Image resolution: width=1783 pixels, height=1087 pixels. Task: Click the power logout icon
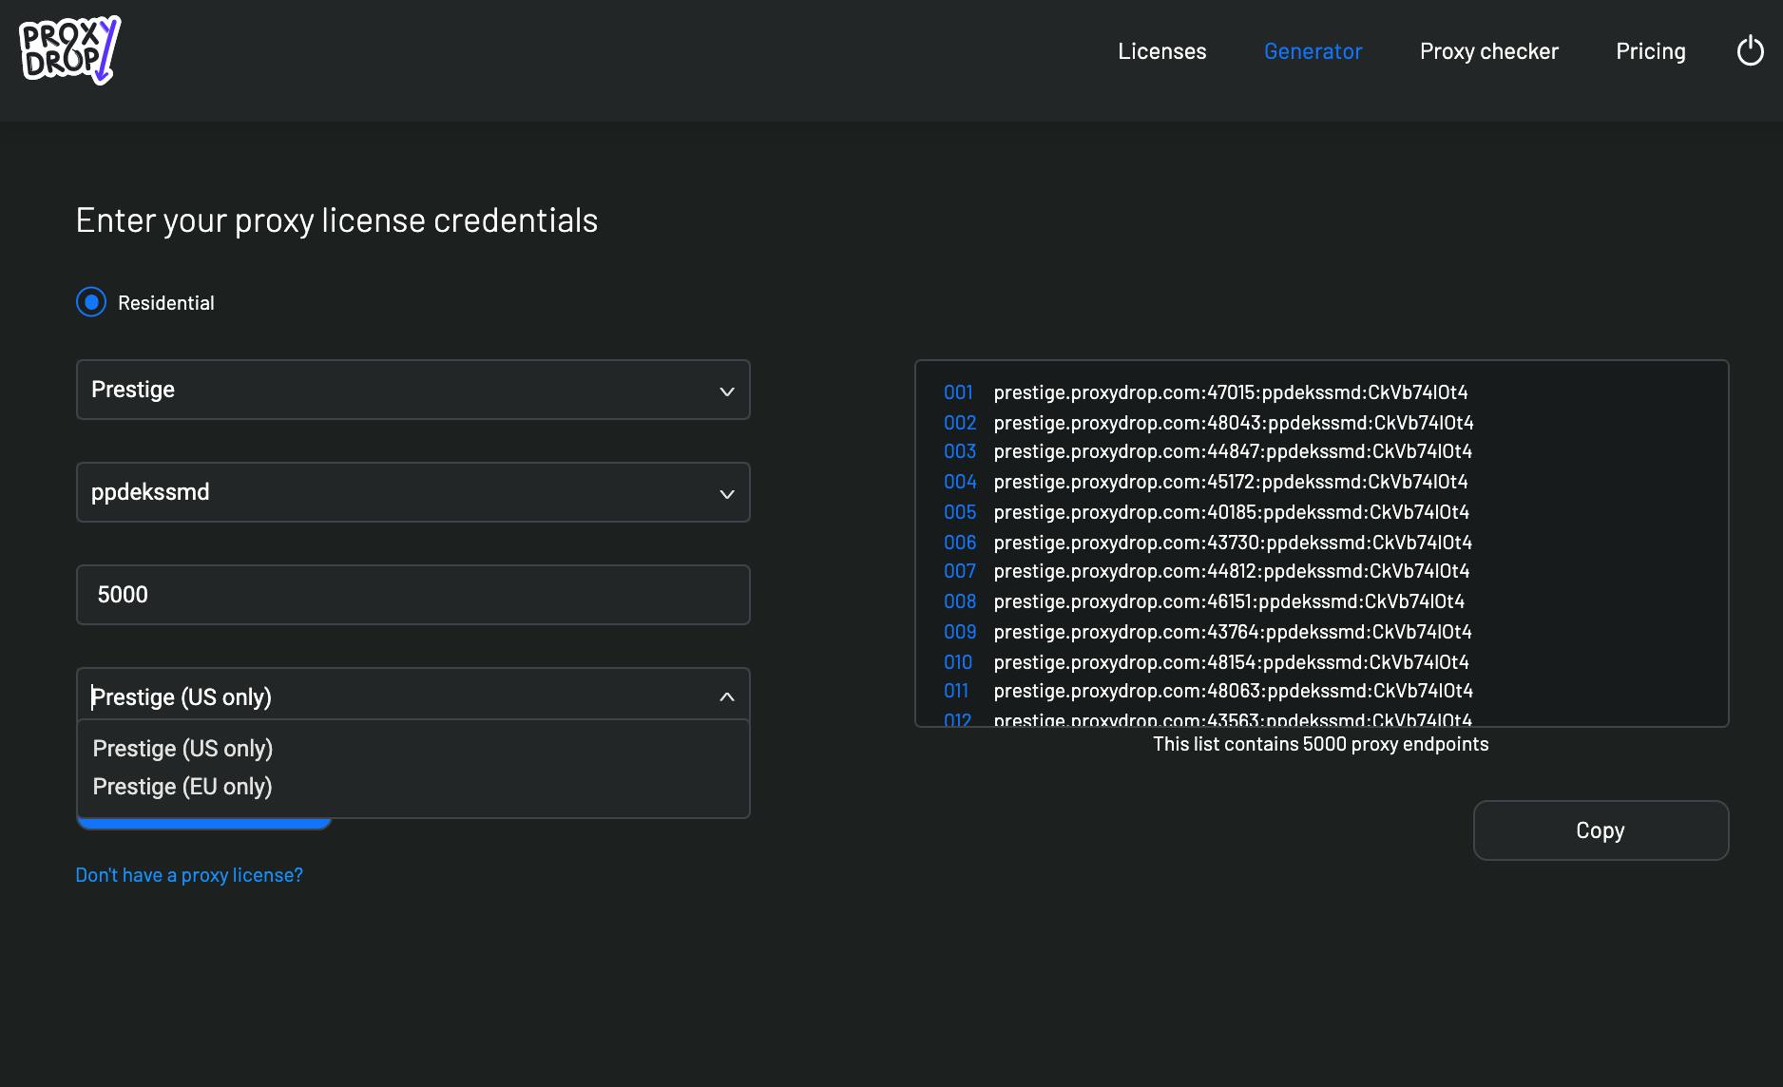pyautogui.click(x=1750, y=51)
